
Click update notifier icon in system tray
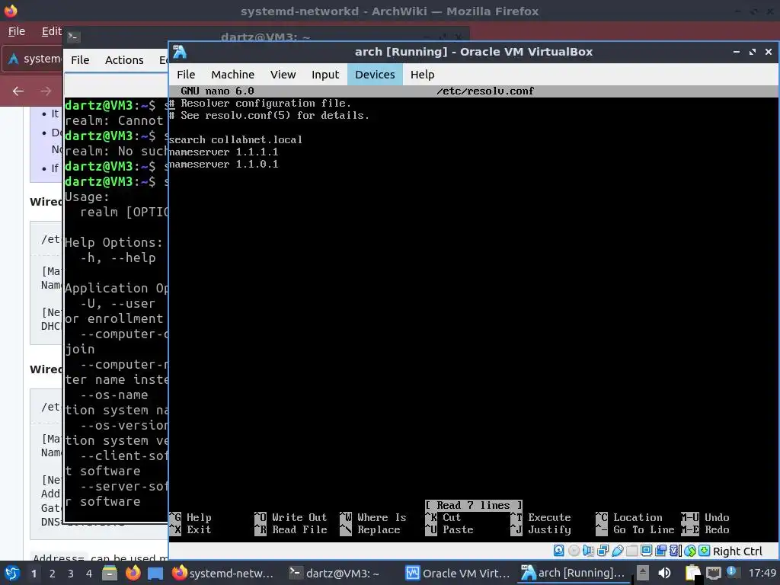[x=734, y=572]
